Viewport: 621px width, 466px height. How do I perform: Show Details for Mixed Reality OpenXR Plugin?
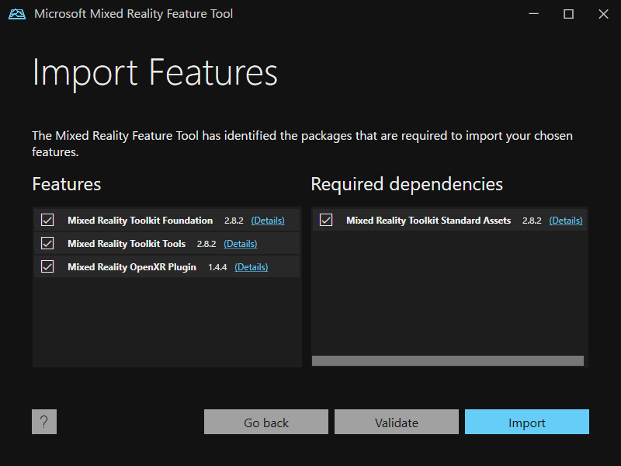[x=252, y=267]
